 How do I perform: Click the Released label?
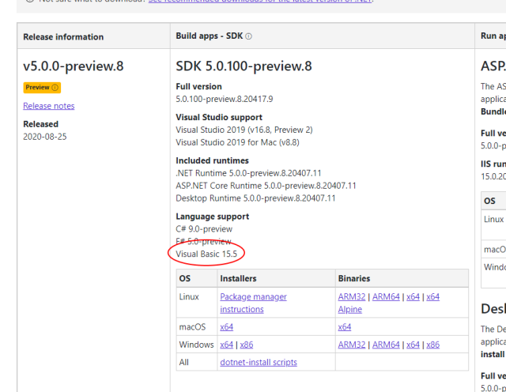point(40,124)
